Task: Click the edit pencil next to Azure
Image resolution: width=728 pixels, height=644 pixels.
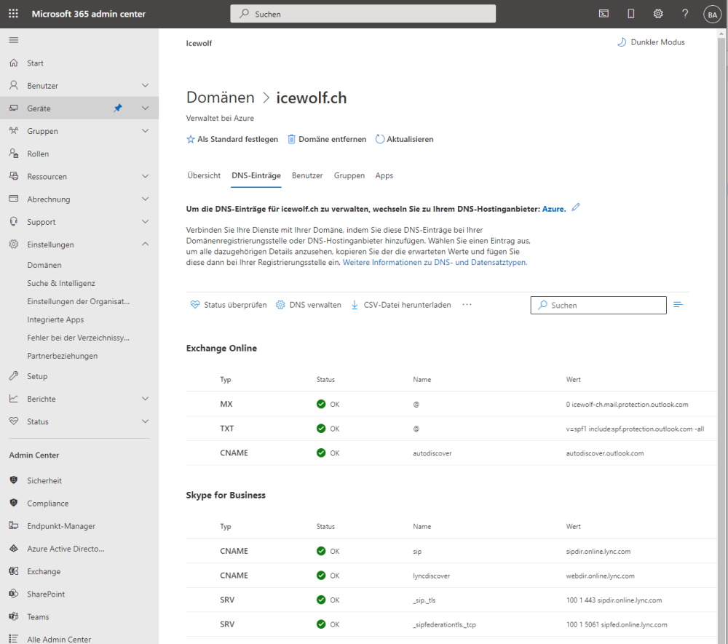Action: (576, 207)
